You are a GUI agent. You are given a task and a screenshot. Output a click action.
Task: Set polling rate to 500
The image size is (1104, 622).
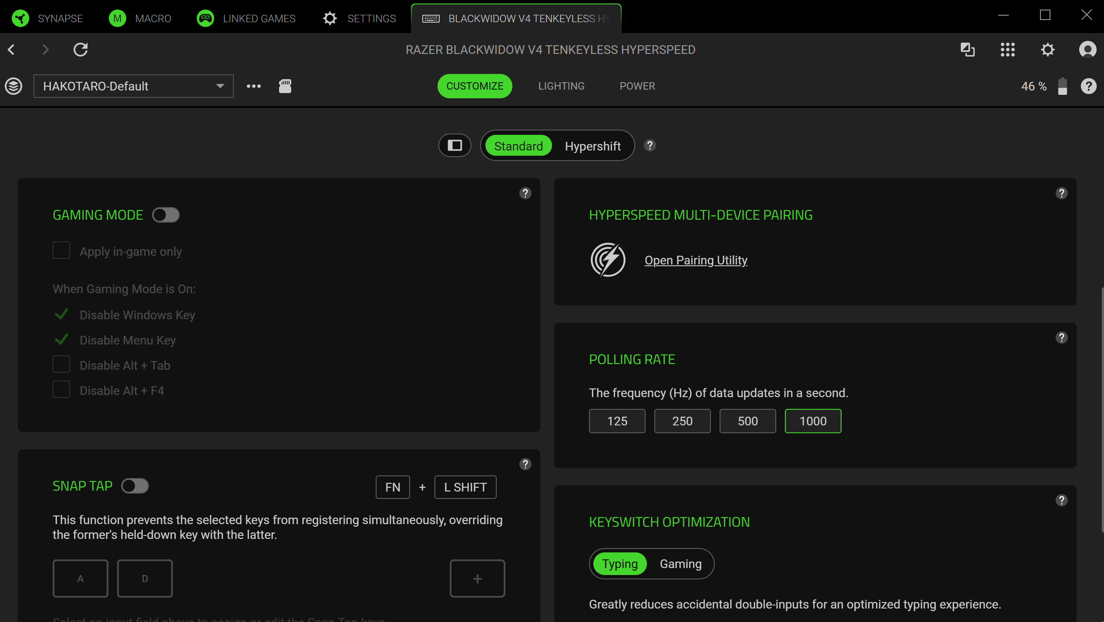coord(748,421)
